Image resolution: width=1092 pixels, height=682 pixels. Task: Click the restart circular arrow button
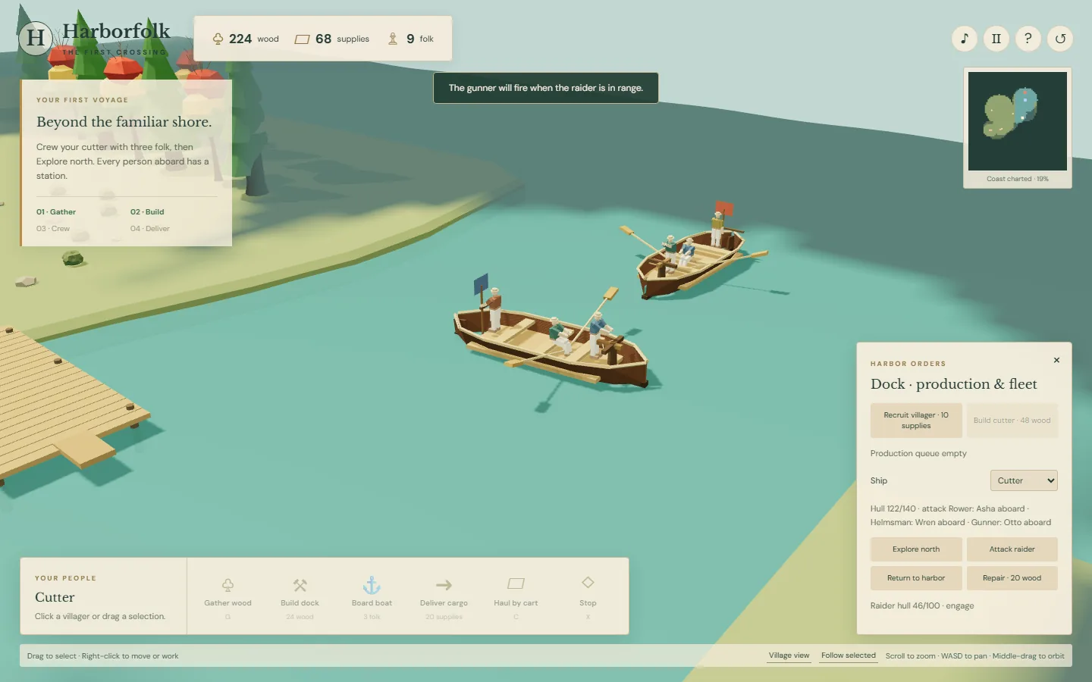1060,39
